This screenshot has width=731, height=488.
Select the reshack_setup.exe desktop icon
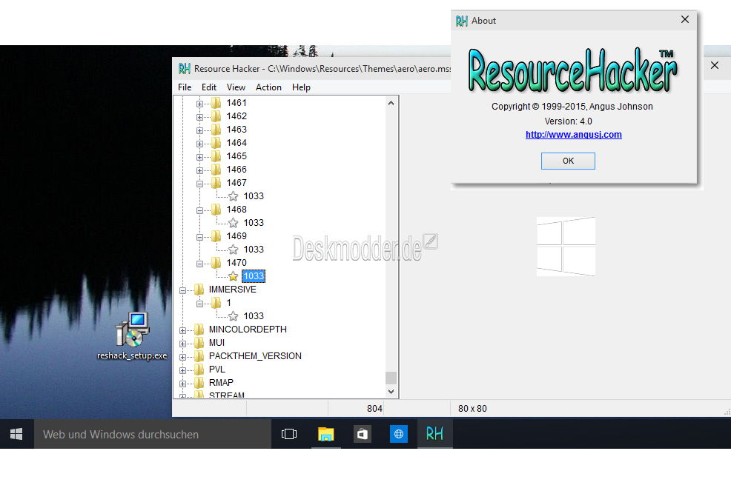133,336
